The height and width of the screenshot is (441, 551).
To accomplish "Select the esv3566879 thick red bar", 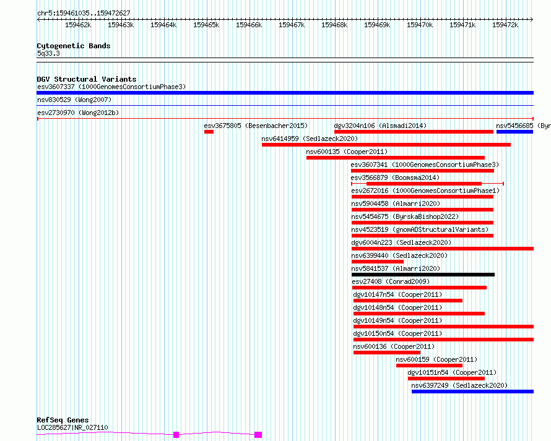I will click(424, 184).
